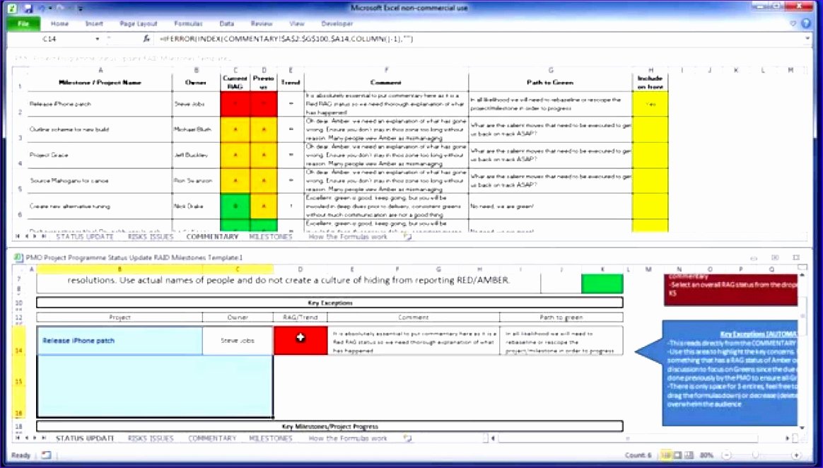Viewport: 823px width, 468px height.
Task: Click the red RAG/Trend cell in row 14
Action: 300,341
